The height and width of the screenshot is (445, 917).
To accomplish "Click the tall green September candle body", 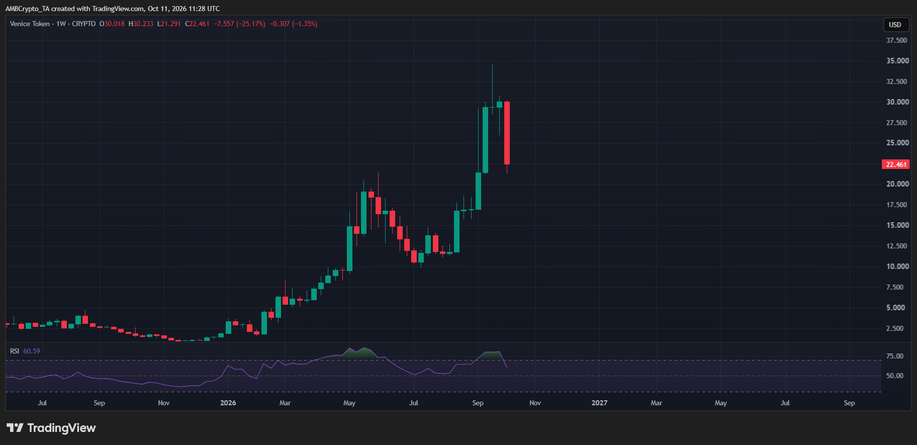I will coord(486,140).
